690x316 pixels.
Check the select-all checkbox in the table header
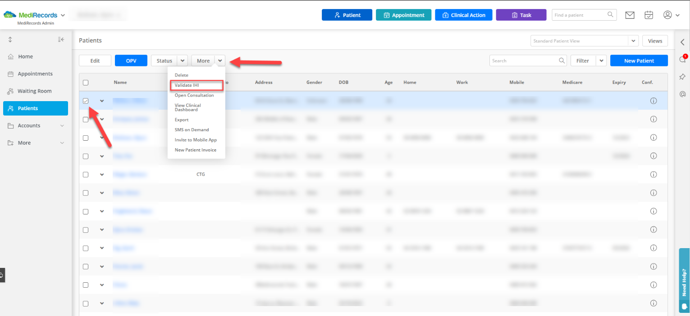pyautogui.click(x=86, y=82)
